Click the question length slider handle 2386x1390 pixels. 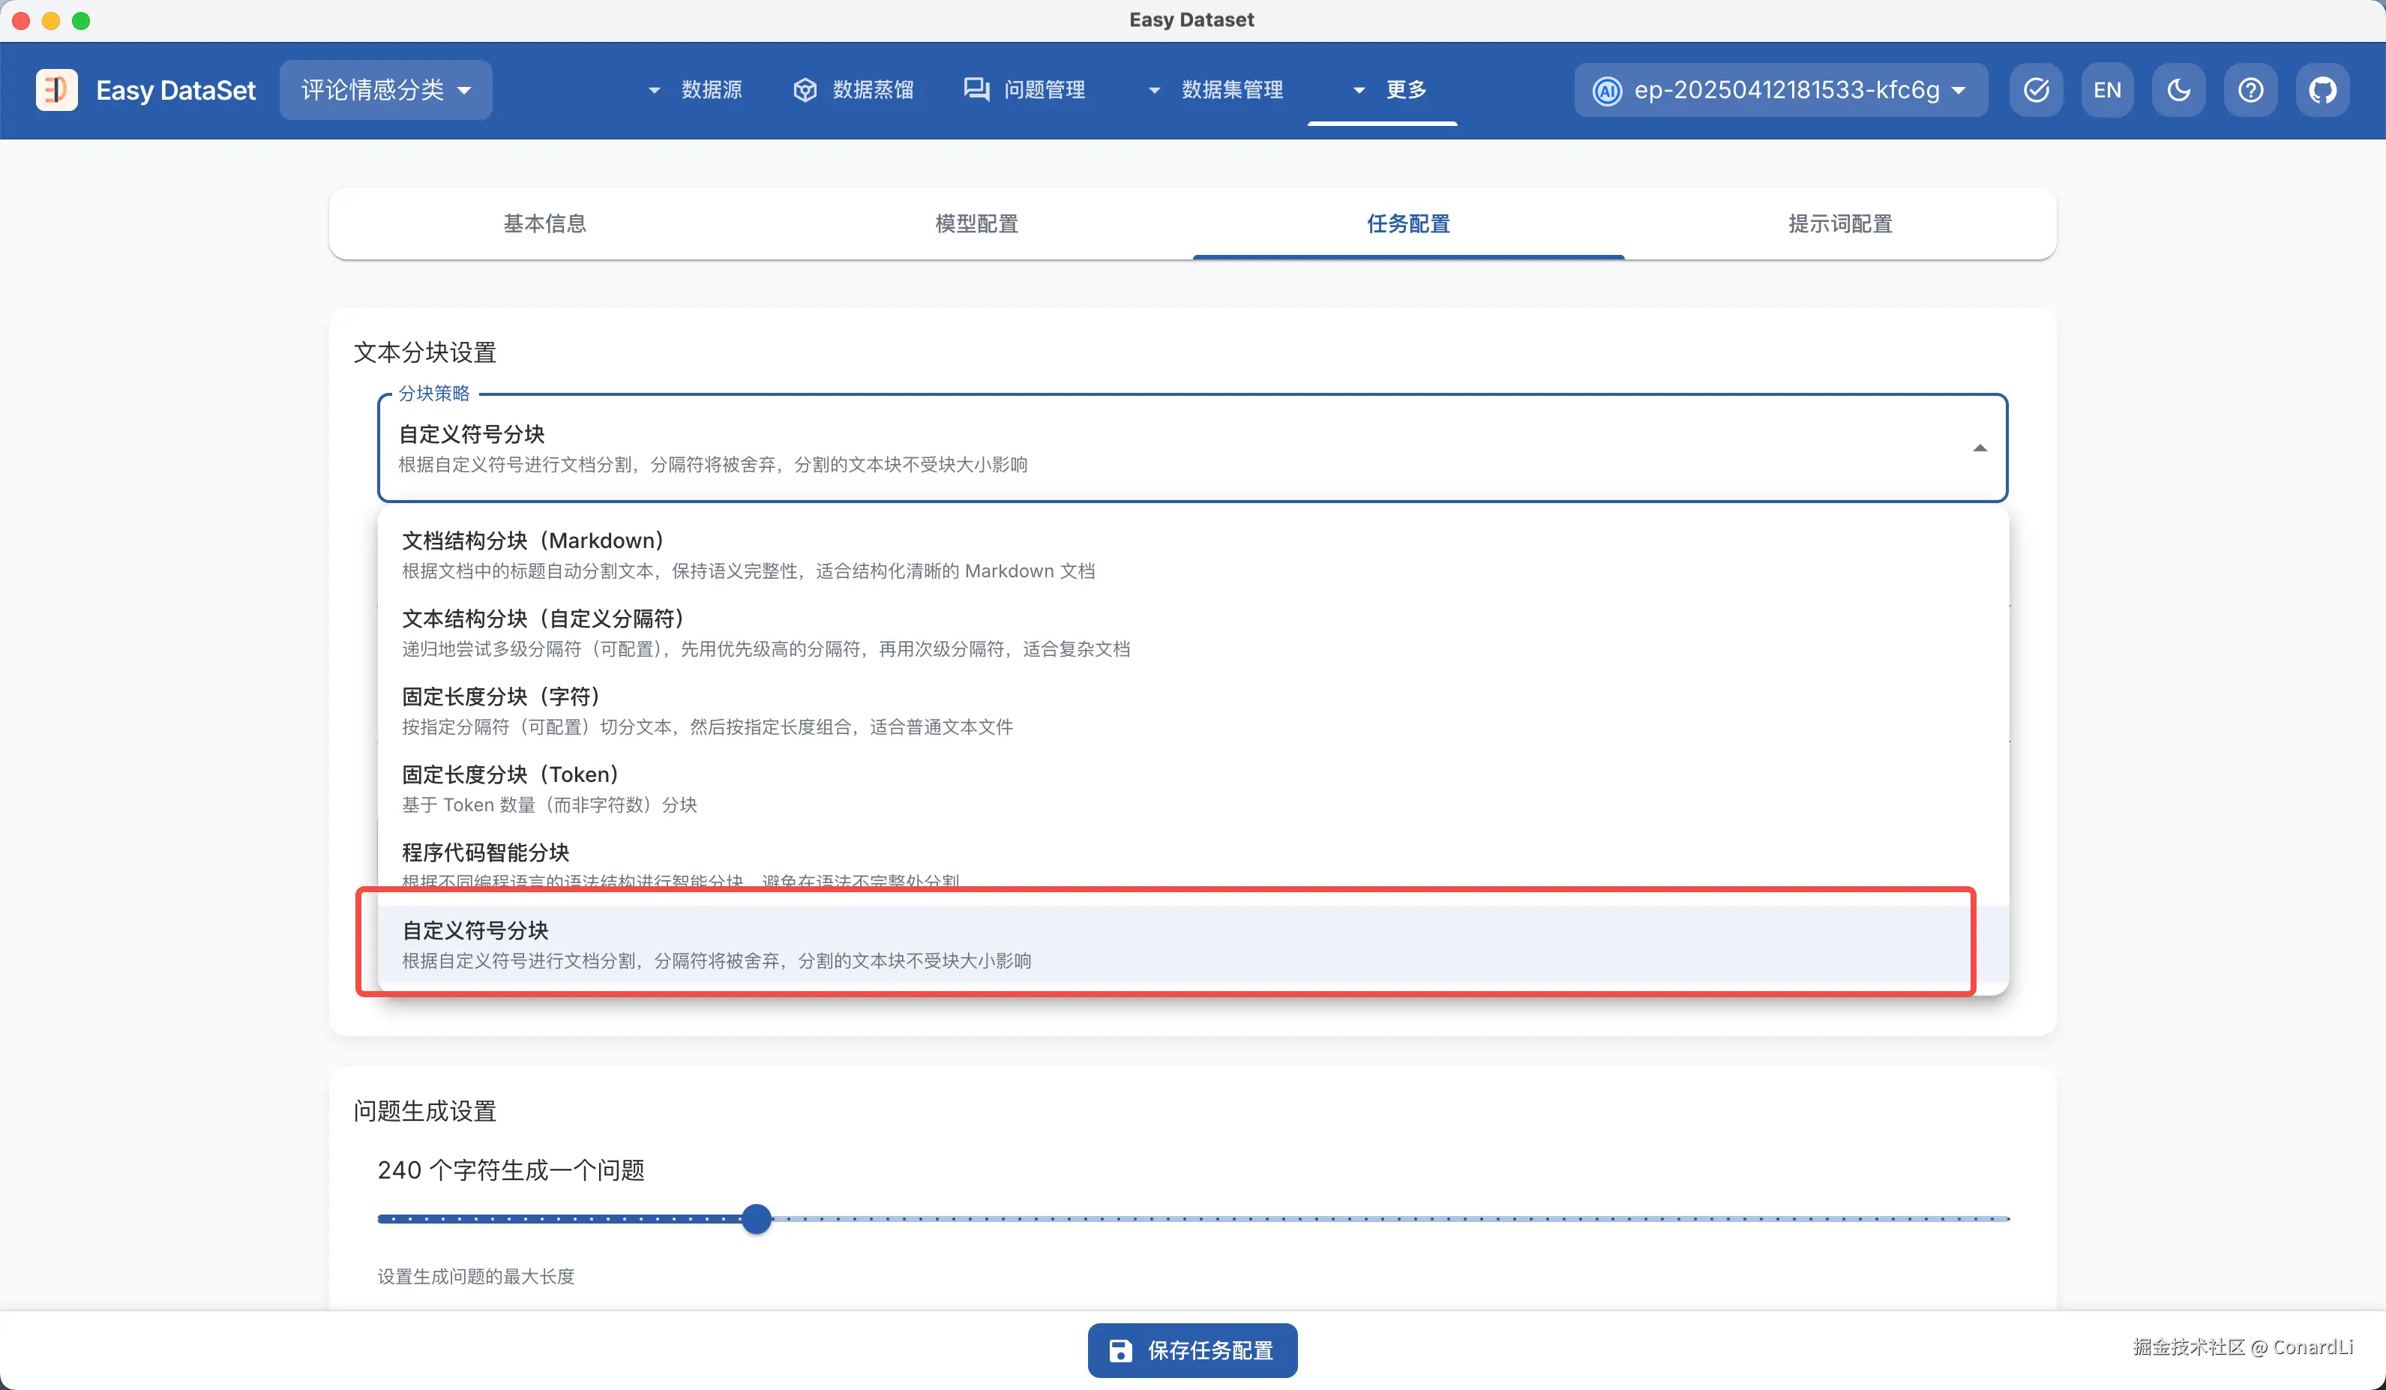[756, 1218]
